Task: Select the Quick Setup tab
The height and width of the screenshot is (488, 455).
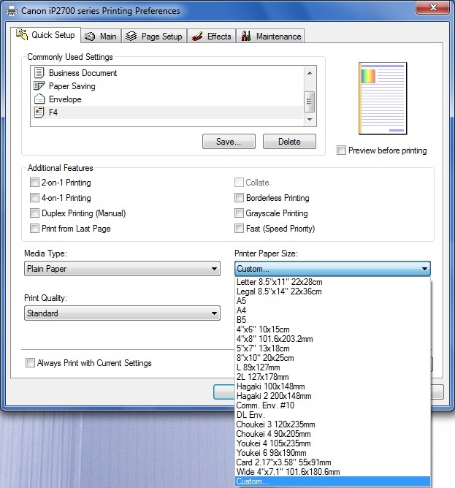Action: [x=46, y=35]
